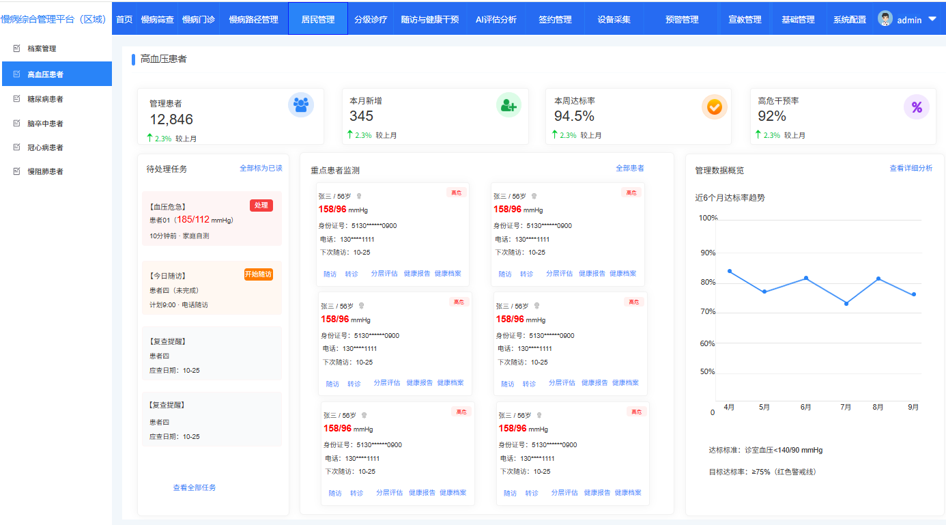The height and width of the screenshot is (525, 946).
Task: Open the 慢病筛查 top menu
Action: (157, 20)
